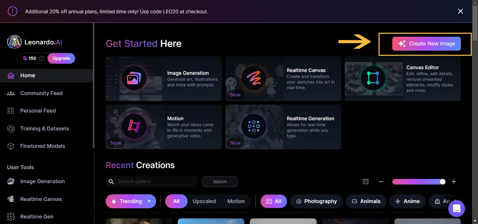Switch to the Upscaled tab
Image resolution: width=478 pixels, height=224 pixels.
click(x=204, y=201)
